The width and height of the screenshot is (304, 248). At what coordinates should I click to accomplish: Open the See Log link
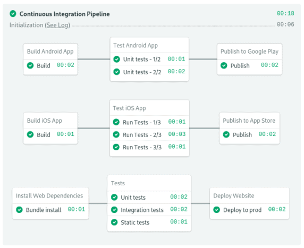point(57,25)
